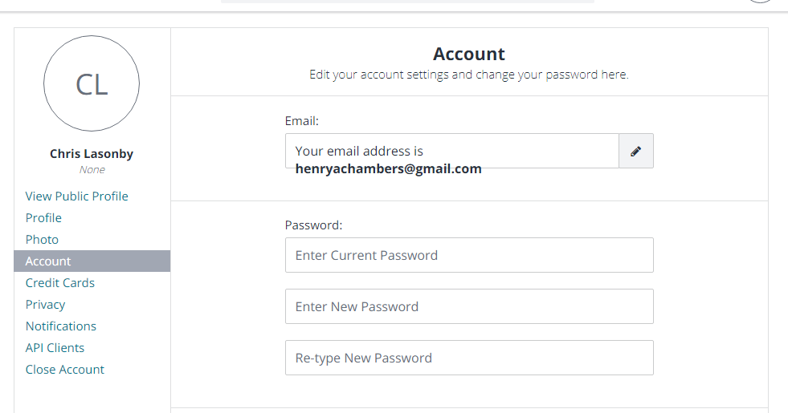788x413 pixels.
Task: Focus the Enter Current Password field
Action: [x=469, y=255]
